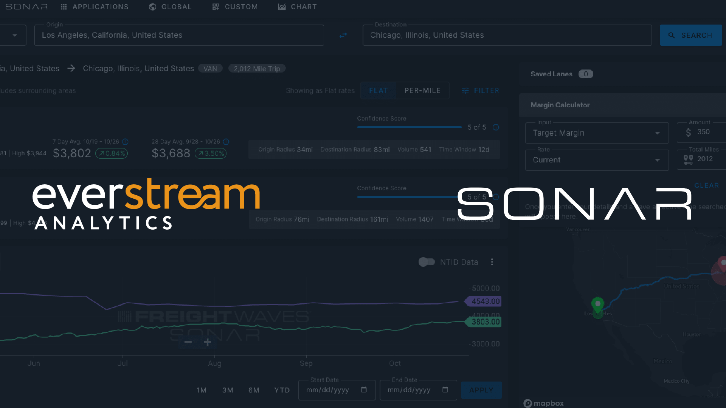Screen dimensions: 726x408
Task: Click the Destination input field
Action: click(507, 35)
